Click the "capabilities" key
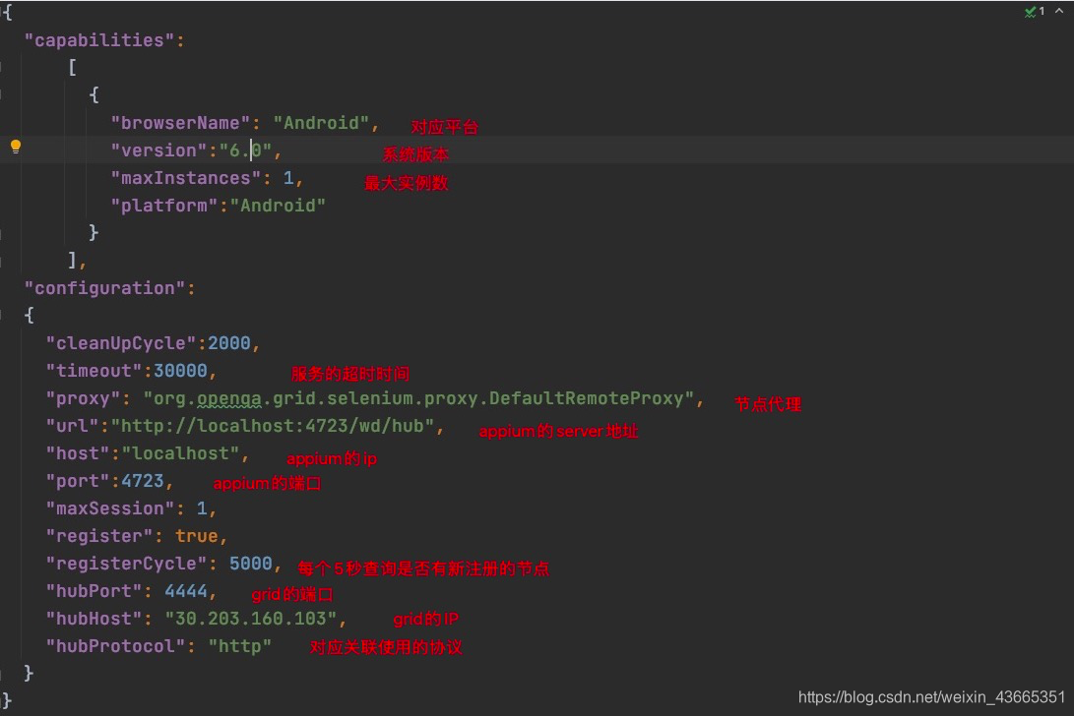 pos(99,40)
